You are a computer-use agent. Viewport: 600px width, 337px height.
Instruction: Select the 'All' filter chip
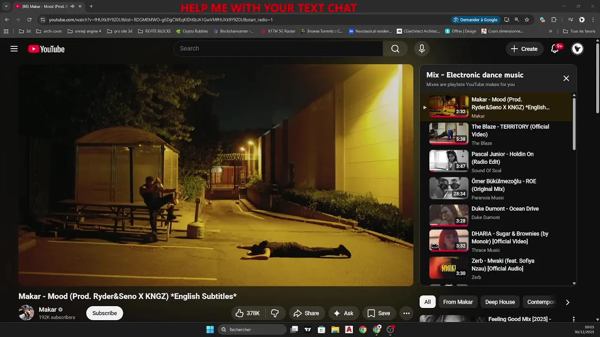point(427,302)
